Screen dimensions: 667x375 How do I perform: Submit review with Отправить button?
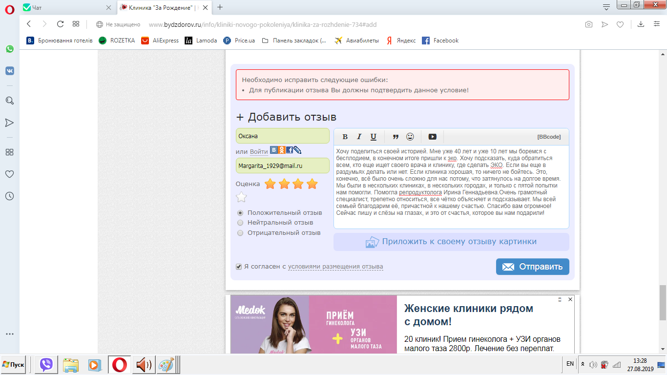tap(533, 267)
